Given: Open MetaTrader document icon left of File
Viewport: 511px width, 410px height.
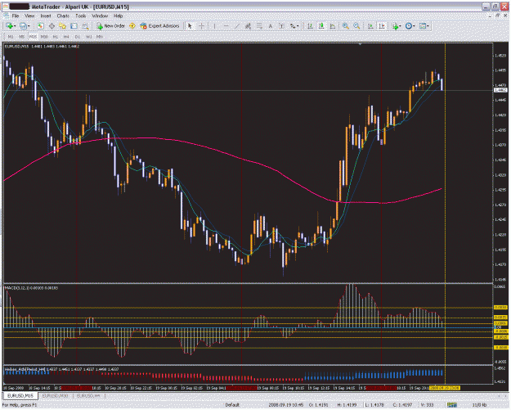Looking at the screenshot, I should point(6,16).
